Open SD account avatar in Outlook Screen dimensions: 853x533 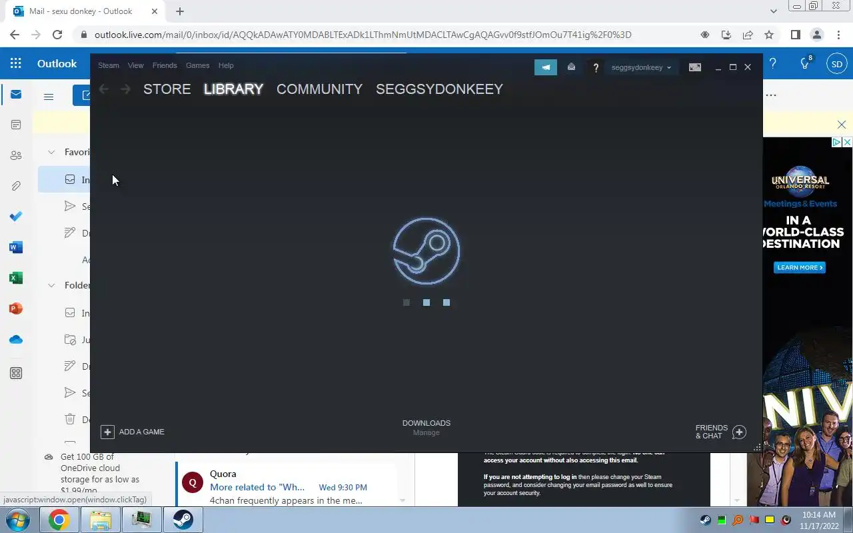click(837, 64)
